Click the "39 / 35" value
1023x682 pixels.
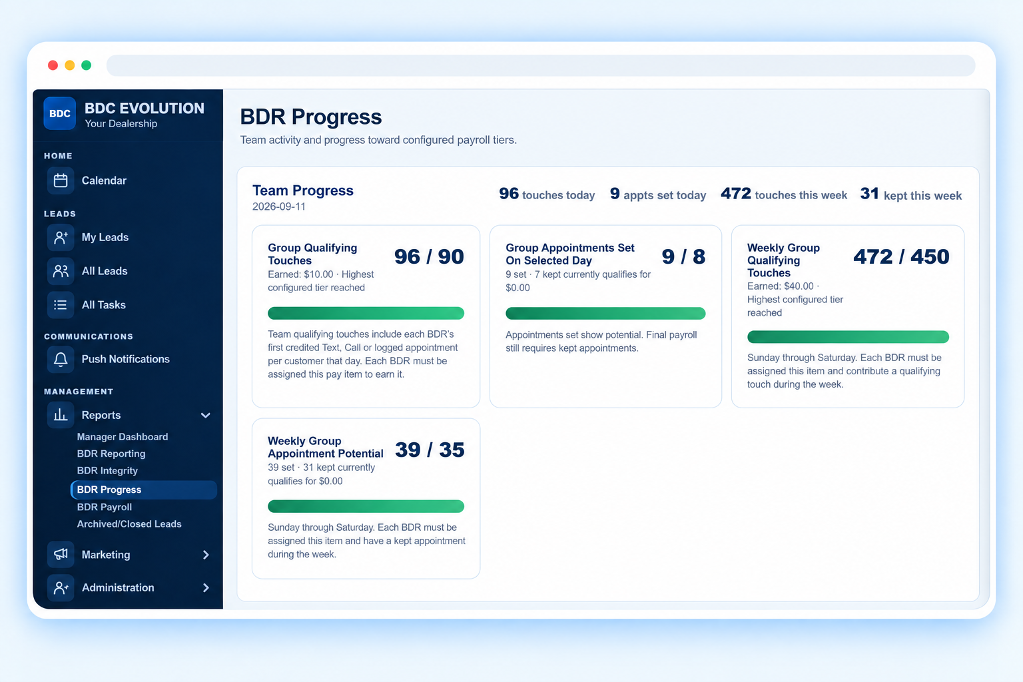[430, 450]
